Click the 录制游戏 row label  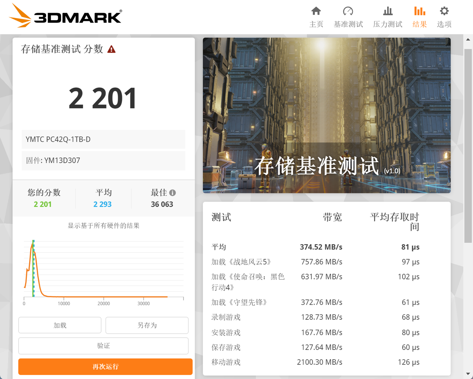tap(226, 317)
